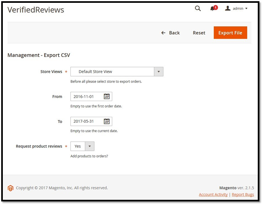Click the Magento logo in footer

pos(11,188)
